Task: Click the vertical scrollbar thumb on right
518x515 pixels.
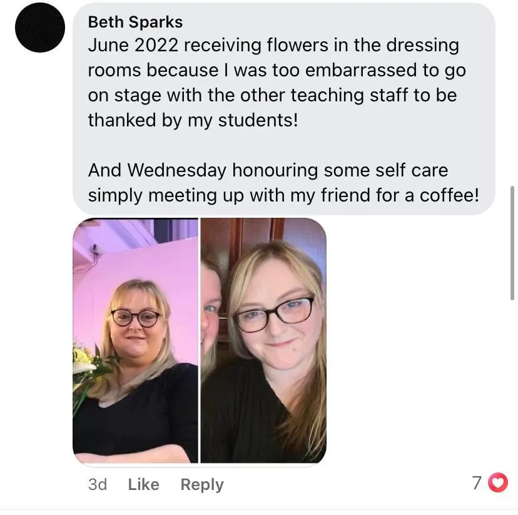Action: (512, 243)
